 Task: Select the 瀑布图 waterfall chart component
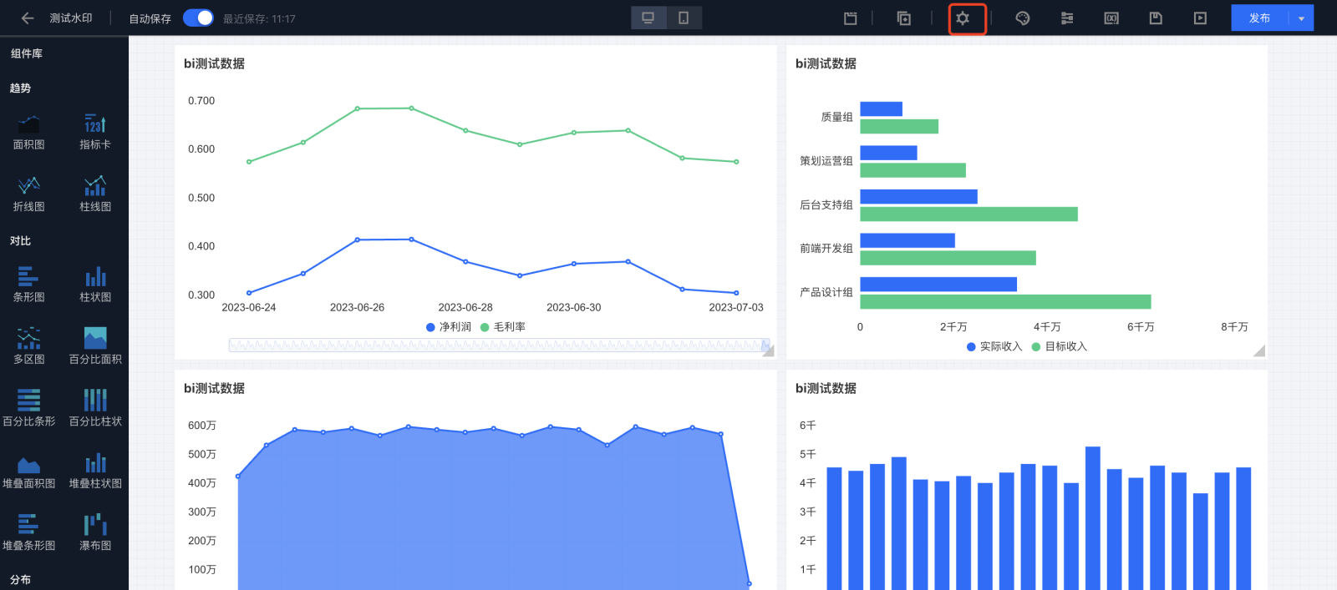point(95,532)
